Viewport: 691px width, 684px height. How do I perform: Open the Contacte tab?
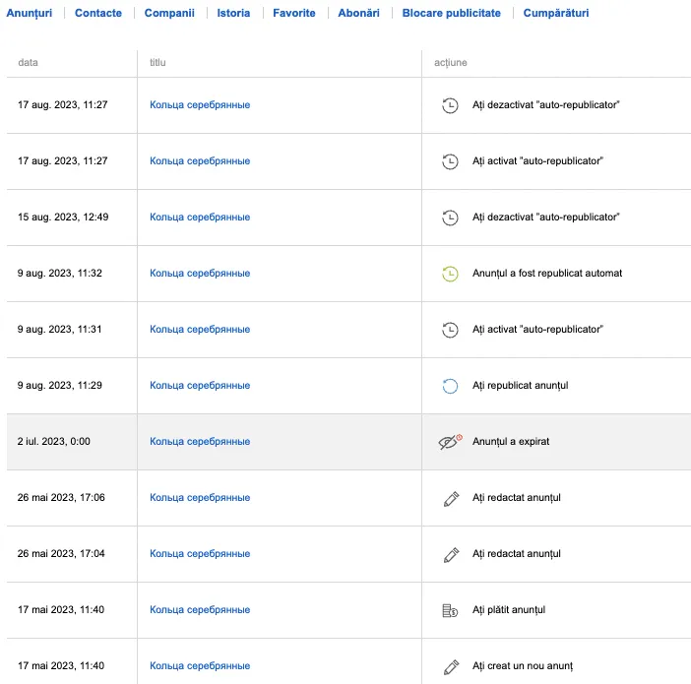click(98, 13)
